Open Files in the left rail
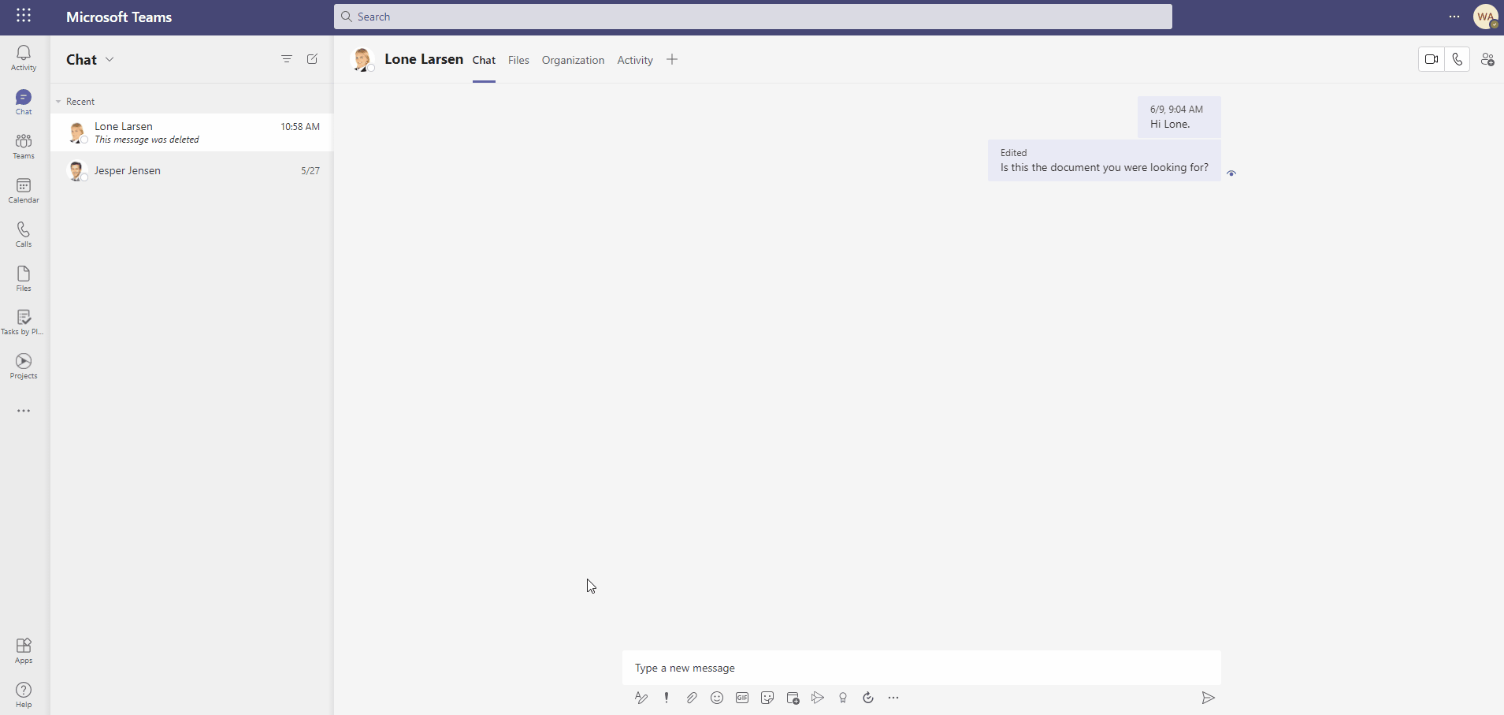 pos(24,278)
